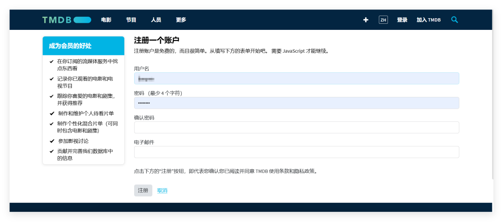Open the 节目 menu

(131, 20)
